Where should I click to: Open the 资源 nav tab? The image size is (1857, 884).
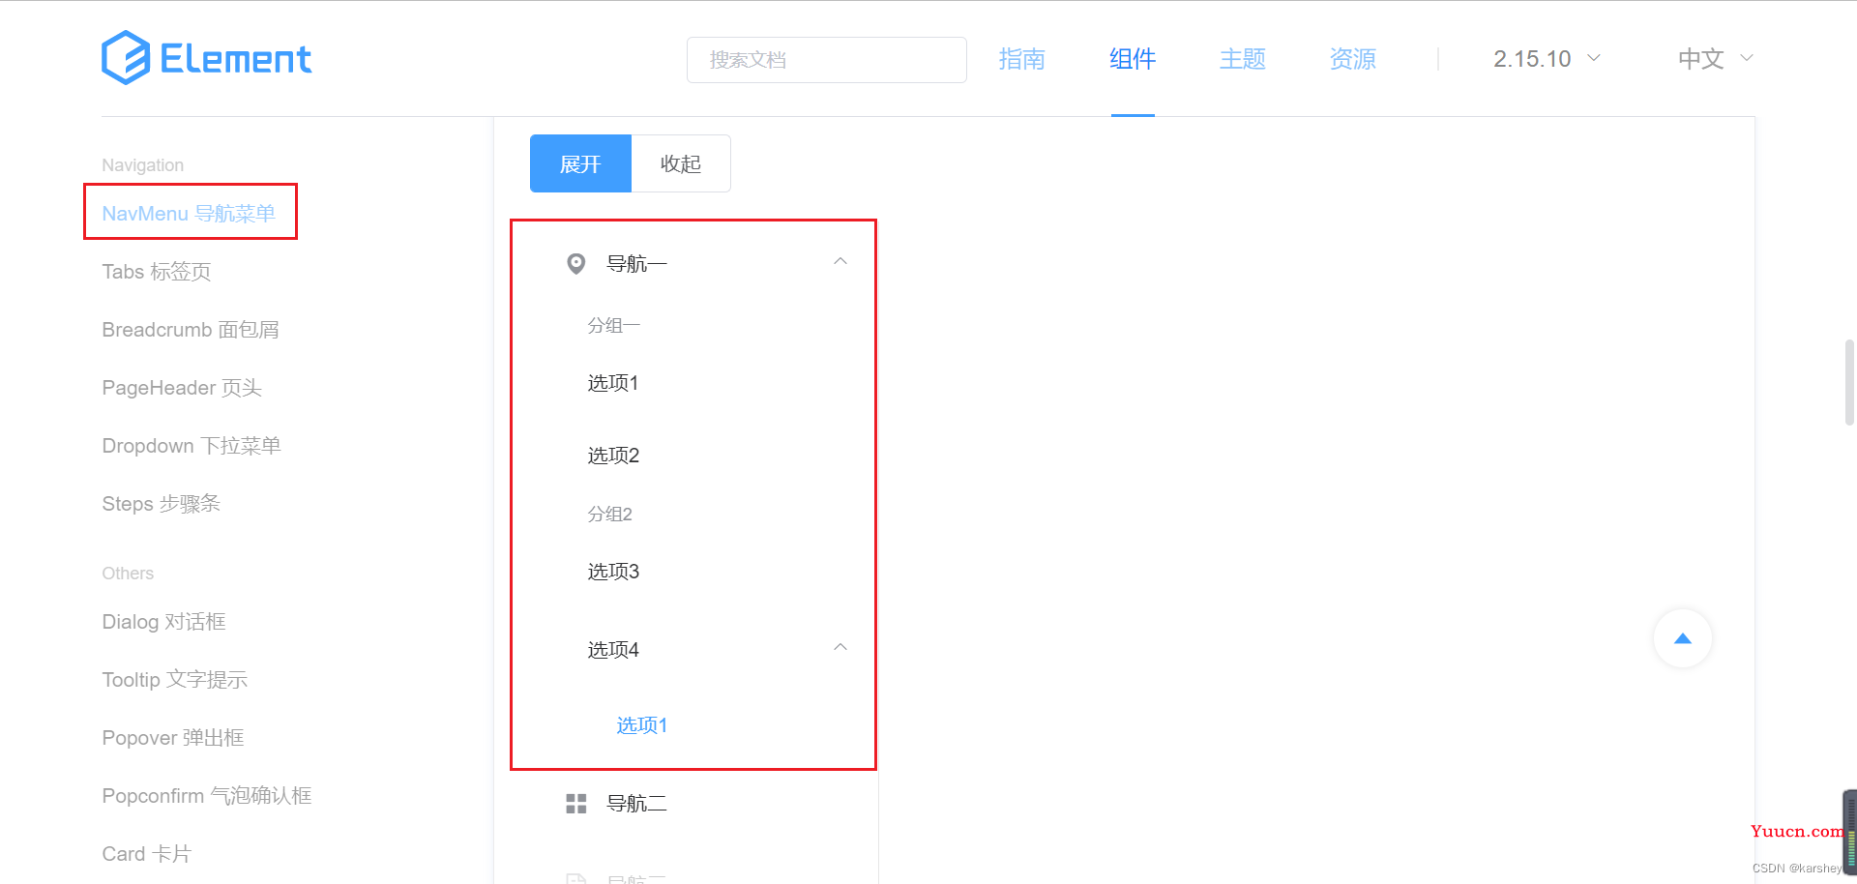pos(1353,59)
